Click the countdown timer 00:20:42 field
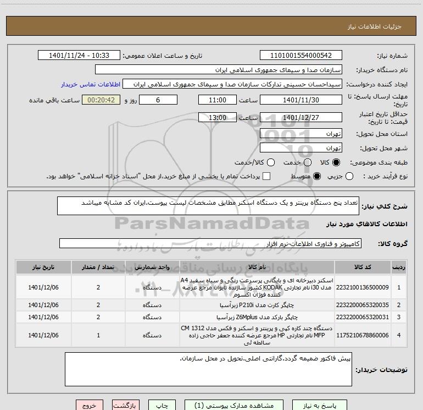 tap(101, 100)
